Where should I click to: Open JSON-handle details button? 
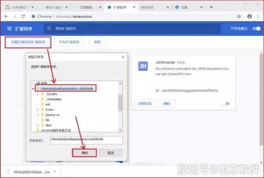coord(145,104)
